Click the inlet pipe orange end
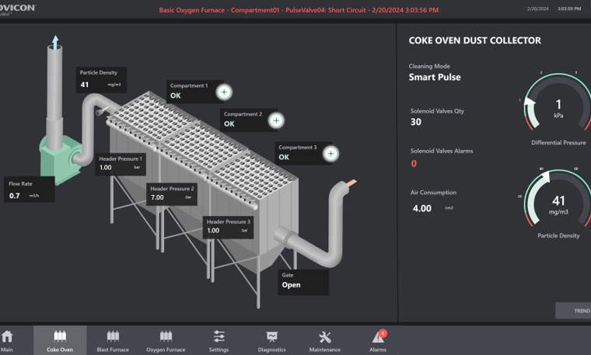Viewport: 591px width, 355px height. tap(351, 183)
